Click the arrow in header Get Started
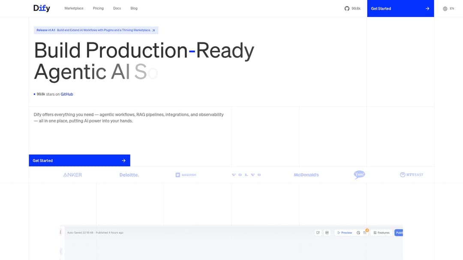463x260 pixels. (x=427, y=9)
